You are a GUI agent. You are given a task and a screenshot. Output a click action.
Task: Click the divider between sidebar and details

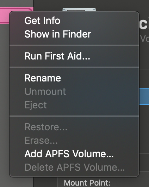click(x=34, y=182)
